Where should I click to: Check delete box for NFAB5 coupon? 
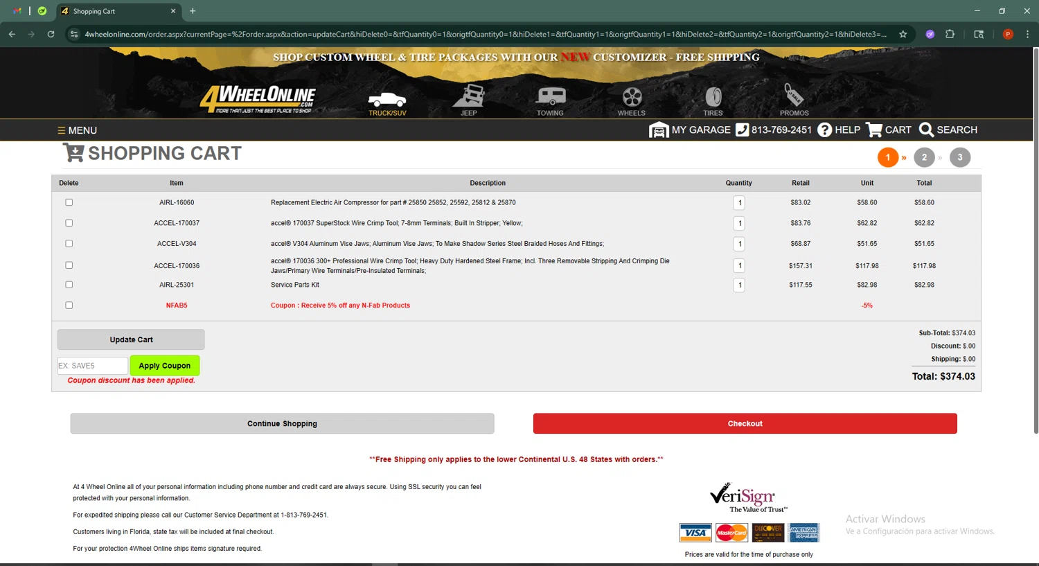69,306
